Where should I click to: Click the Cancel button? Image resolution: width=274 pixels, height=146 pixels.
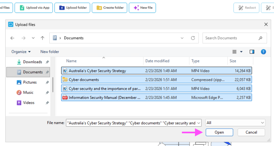(x=251, y=132)
